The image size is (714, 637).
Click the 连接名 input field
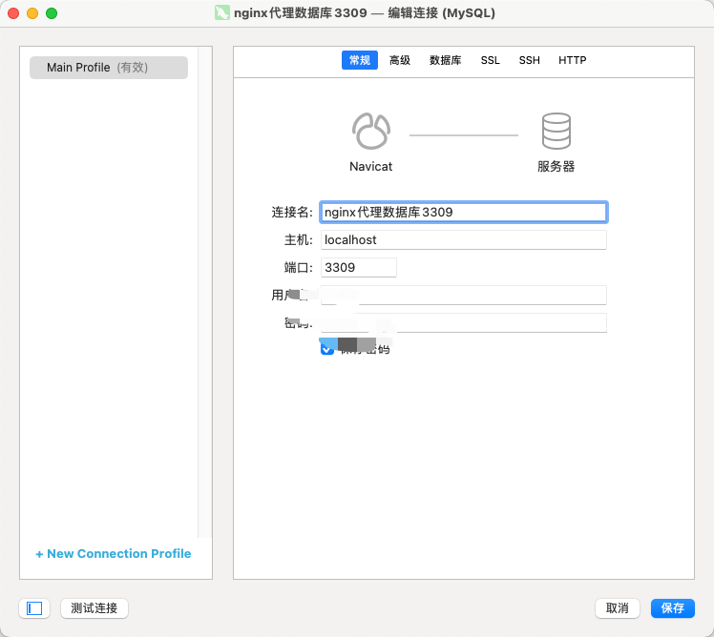463,212
